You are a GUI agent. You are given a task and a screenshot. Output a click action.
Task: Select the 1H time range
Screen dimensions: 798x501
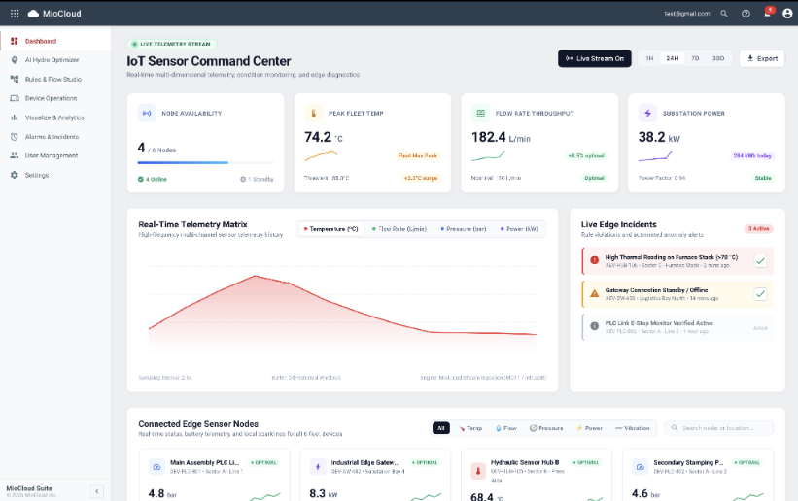[649, 58]
